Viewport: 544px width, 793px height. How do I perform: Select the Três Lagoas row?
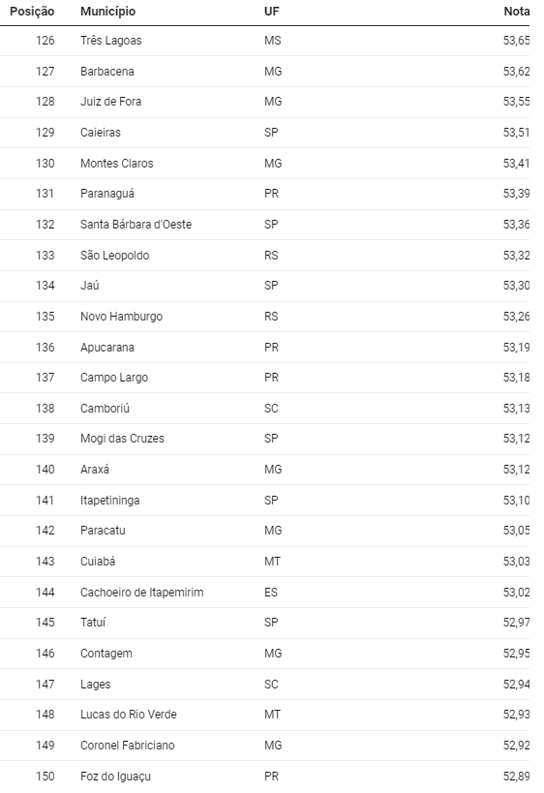pyautogui.click(x=265, y=41)
